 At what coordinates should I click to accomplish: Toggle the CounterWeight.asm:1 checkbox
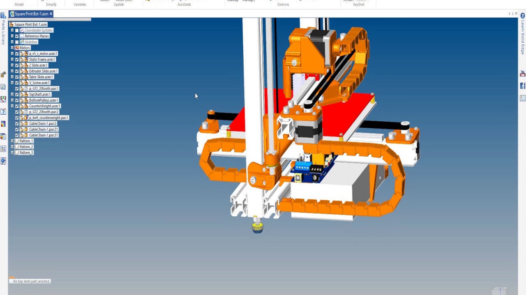point(17,106)
